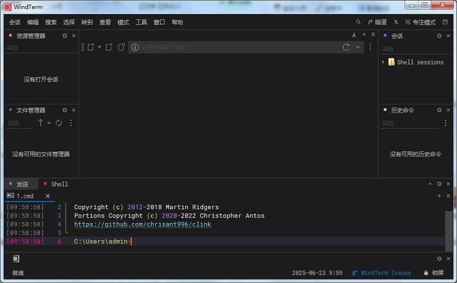Open dropdown arrow beside new session icon

coord(99,47)
